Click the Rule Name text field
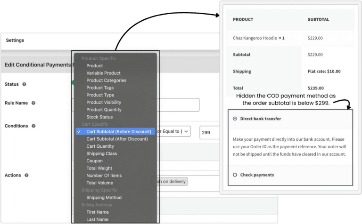The height and width of the screenshot is (224, 362). (178, 104)
